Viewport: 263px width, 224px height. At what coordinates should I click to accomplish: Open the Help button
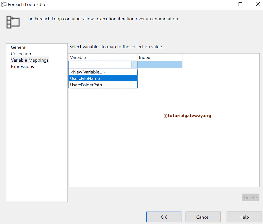pyautogui.click(x=244, y=217)
